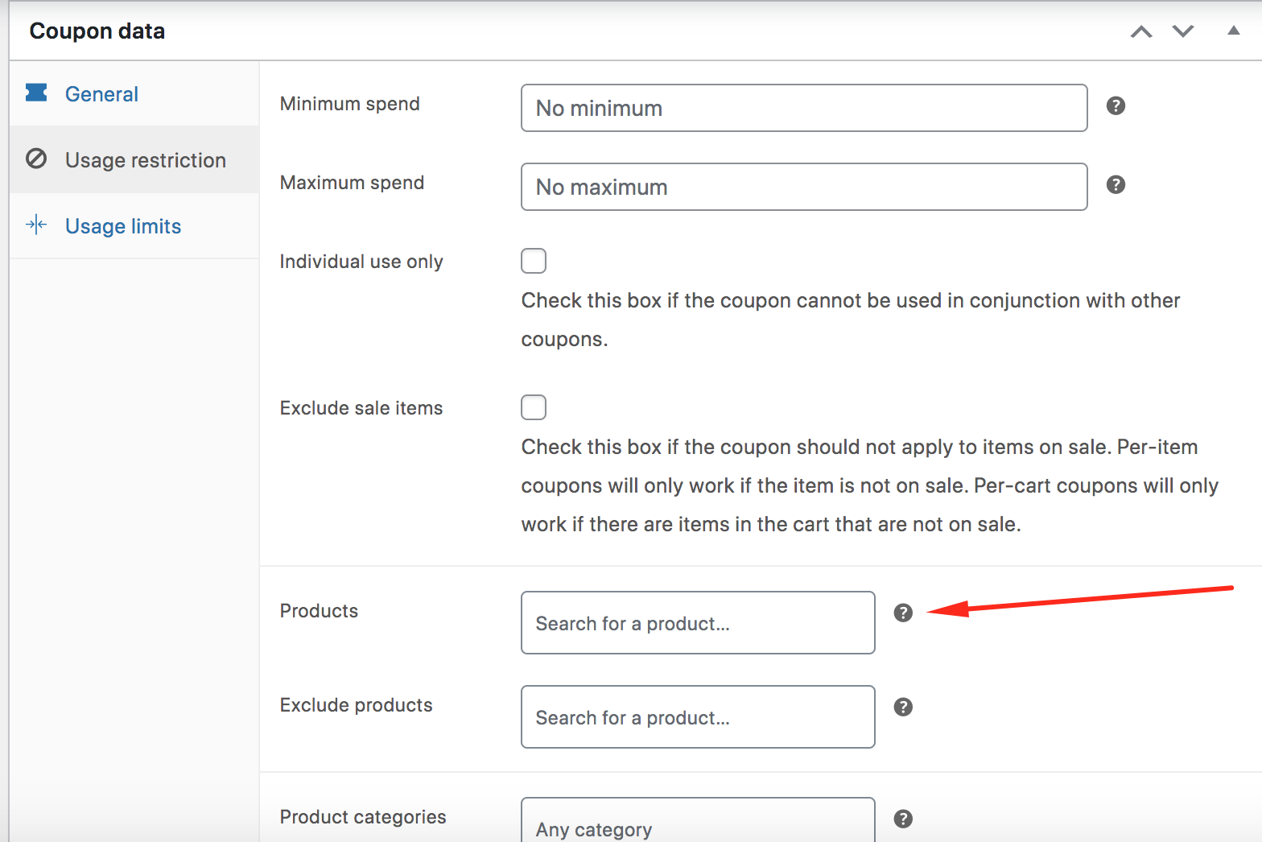Screen dimensions: 1262x842
Task: Click the Usage limits arrows icon
Action: coord(36,225)
